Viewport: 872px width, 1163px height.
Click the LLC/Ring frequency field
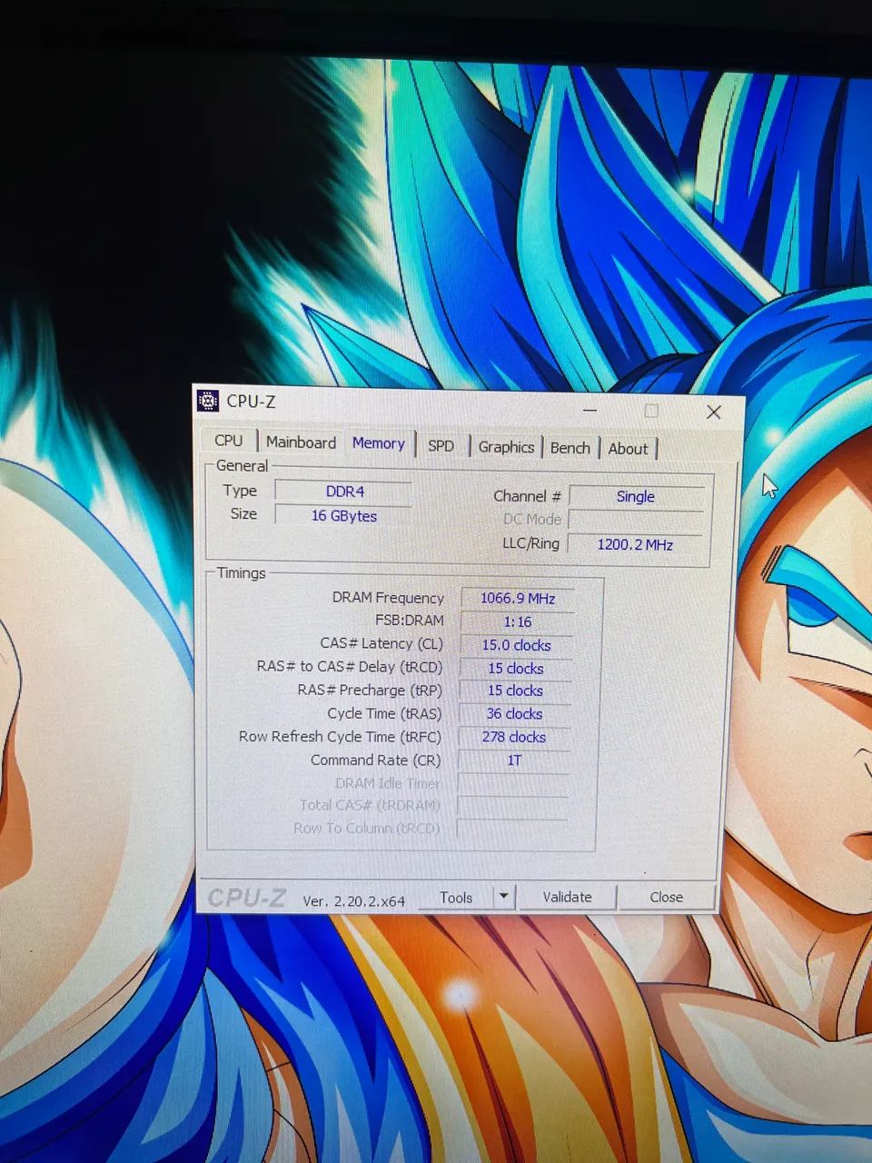[636, 544]
